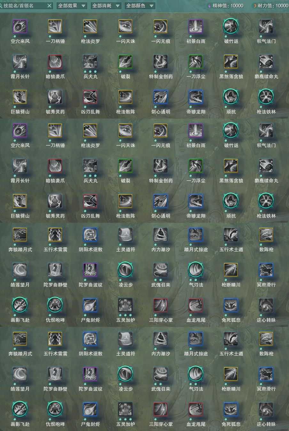Image resolution: width=289 pixels, height=431 pixels.
Task: Select the first (upper) 初景白雨 skill icon
Action: tap(196, 26)
